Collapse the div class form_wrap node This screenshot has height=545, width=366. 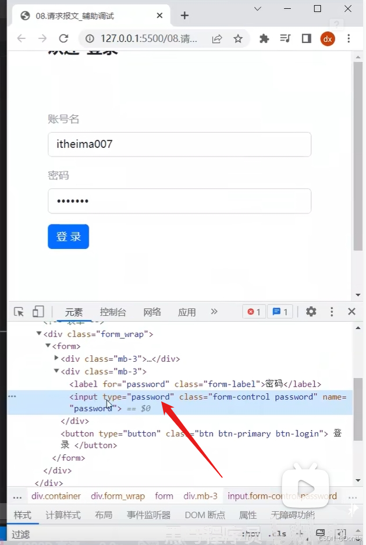point(38,333)
